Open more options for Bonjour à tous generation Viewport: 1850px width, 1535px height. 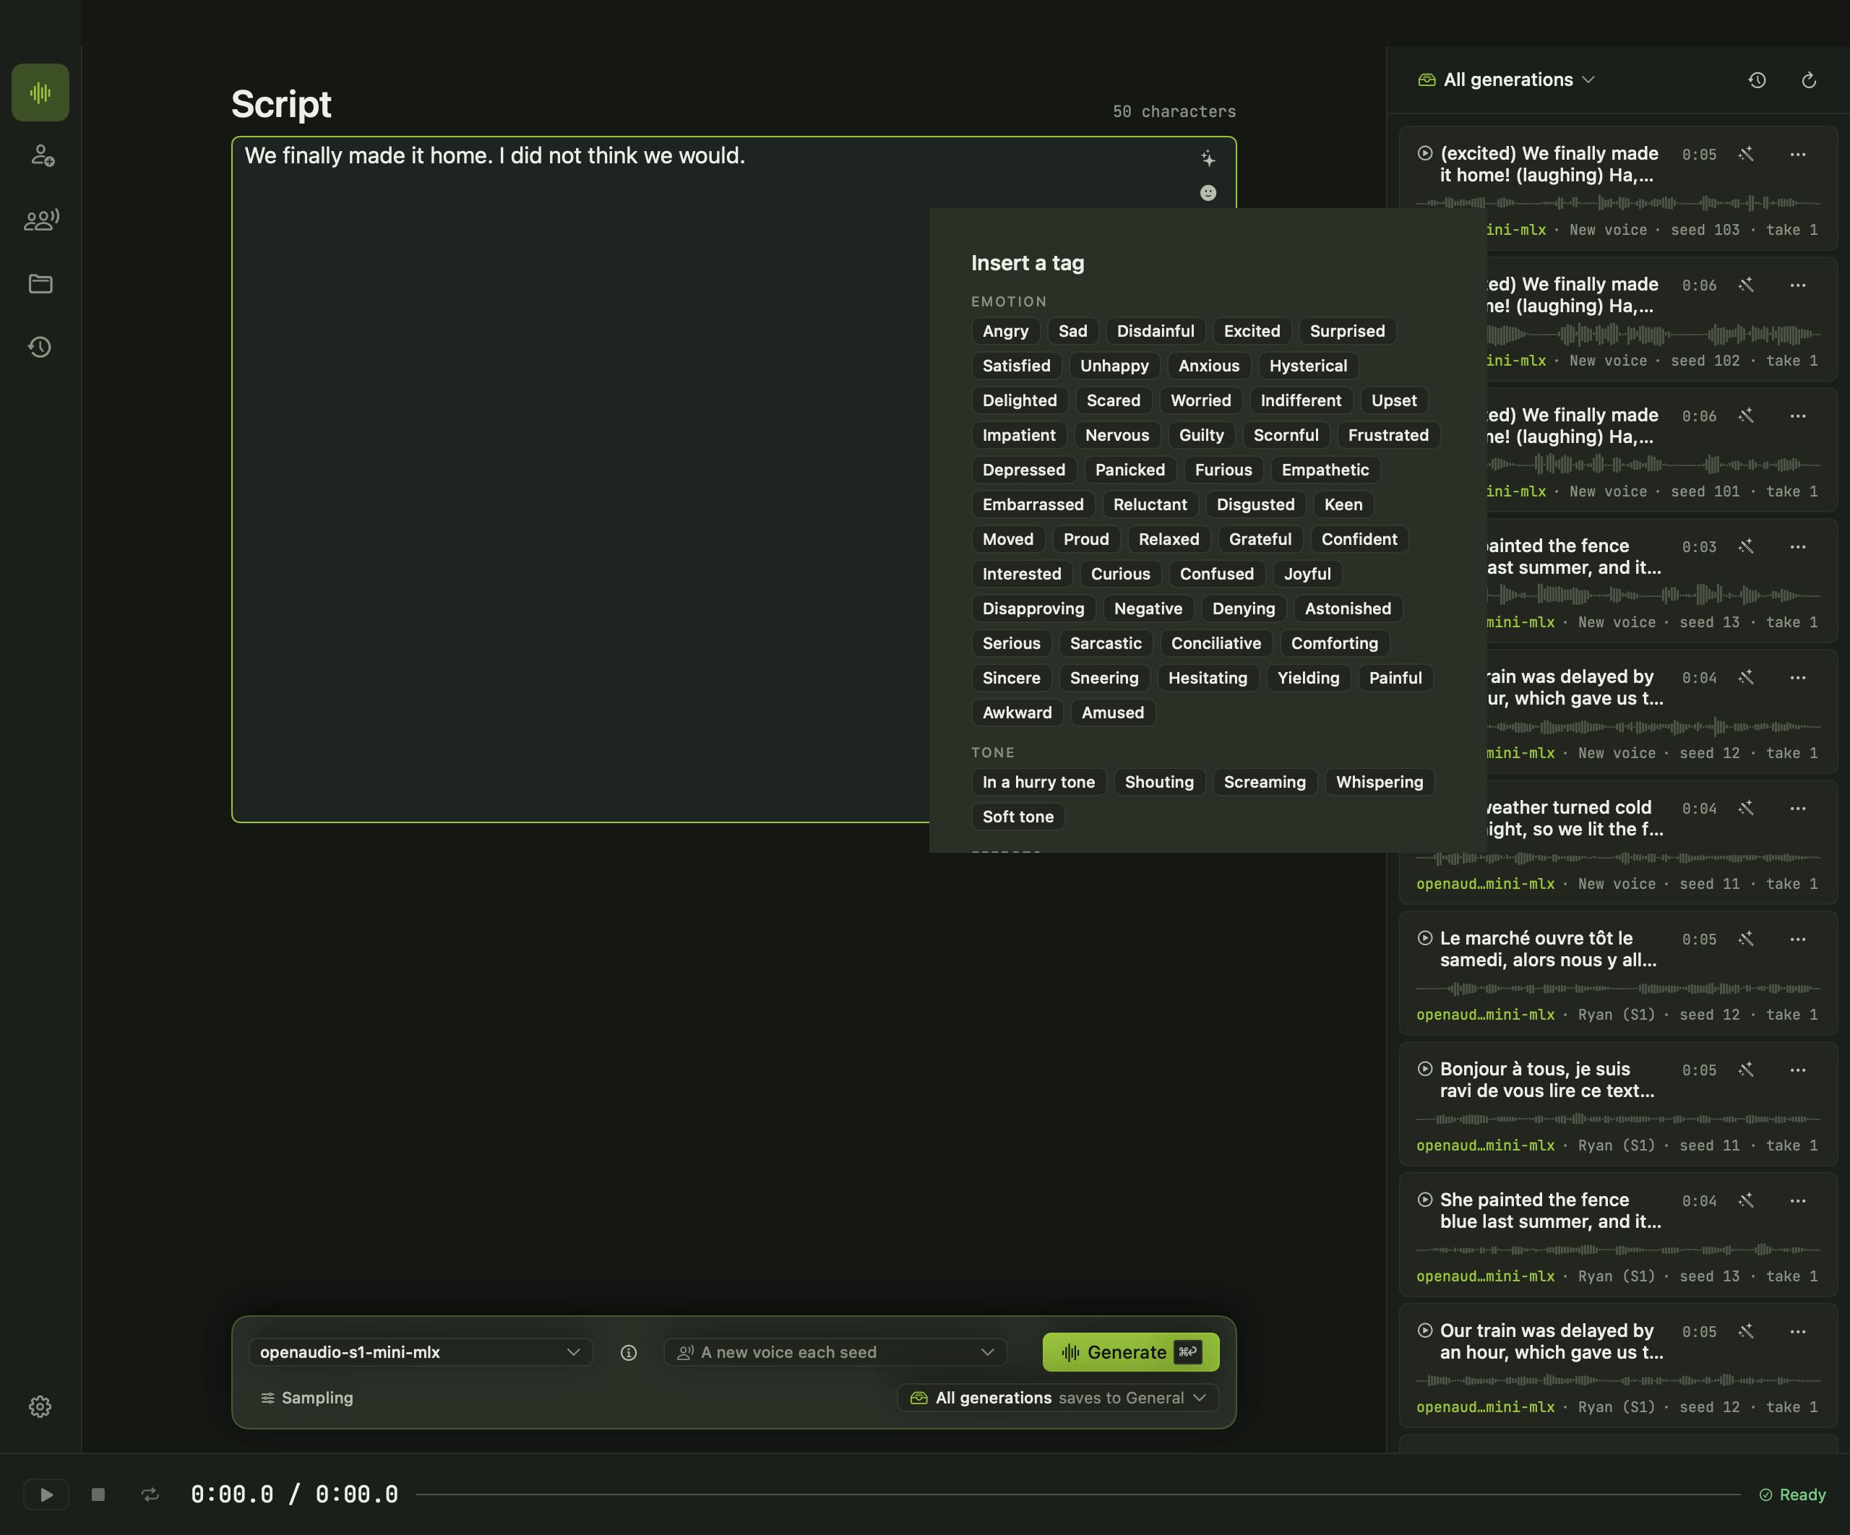pos(1798,1070)
